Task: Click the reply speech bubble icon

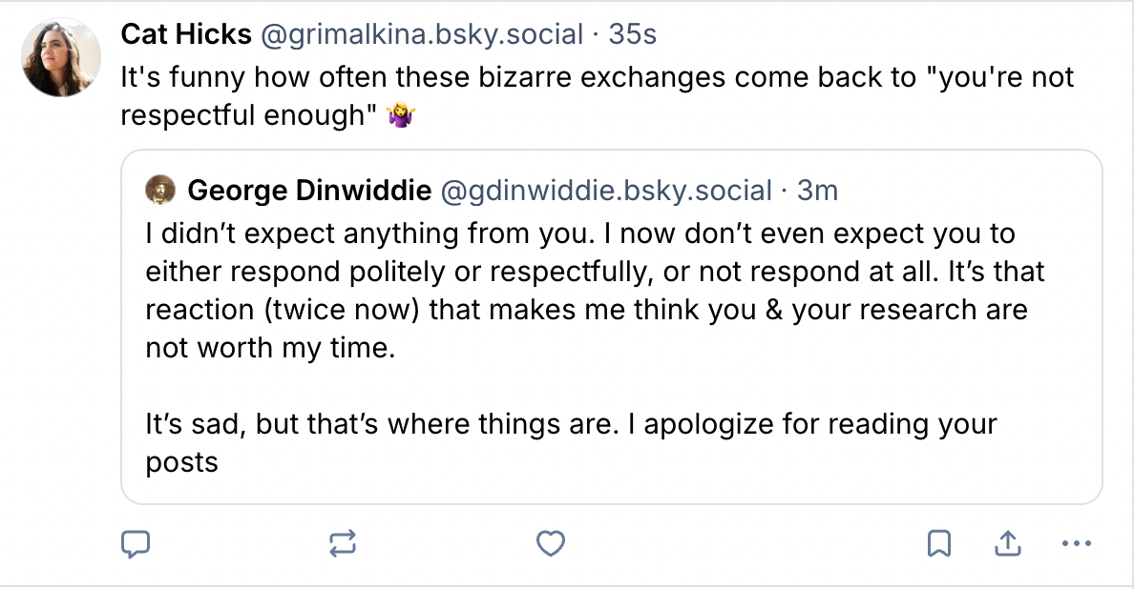Action: pyautogui.click(x=136, y=543)
